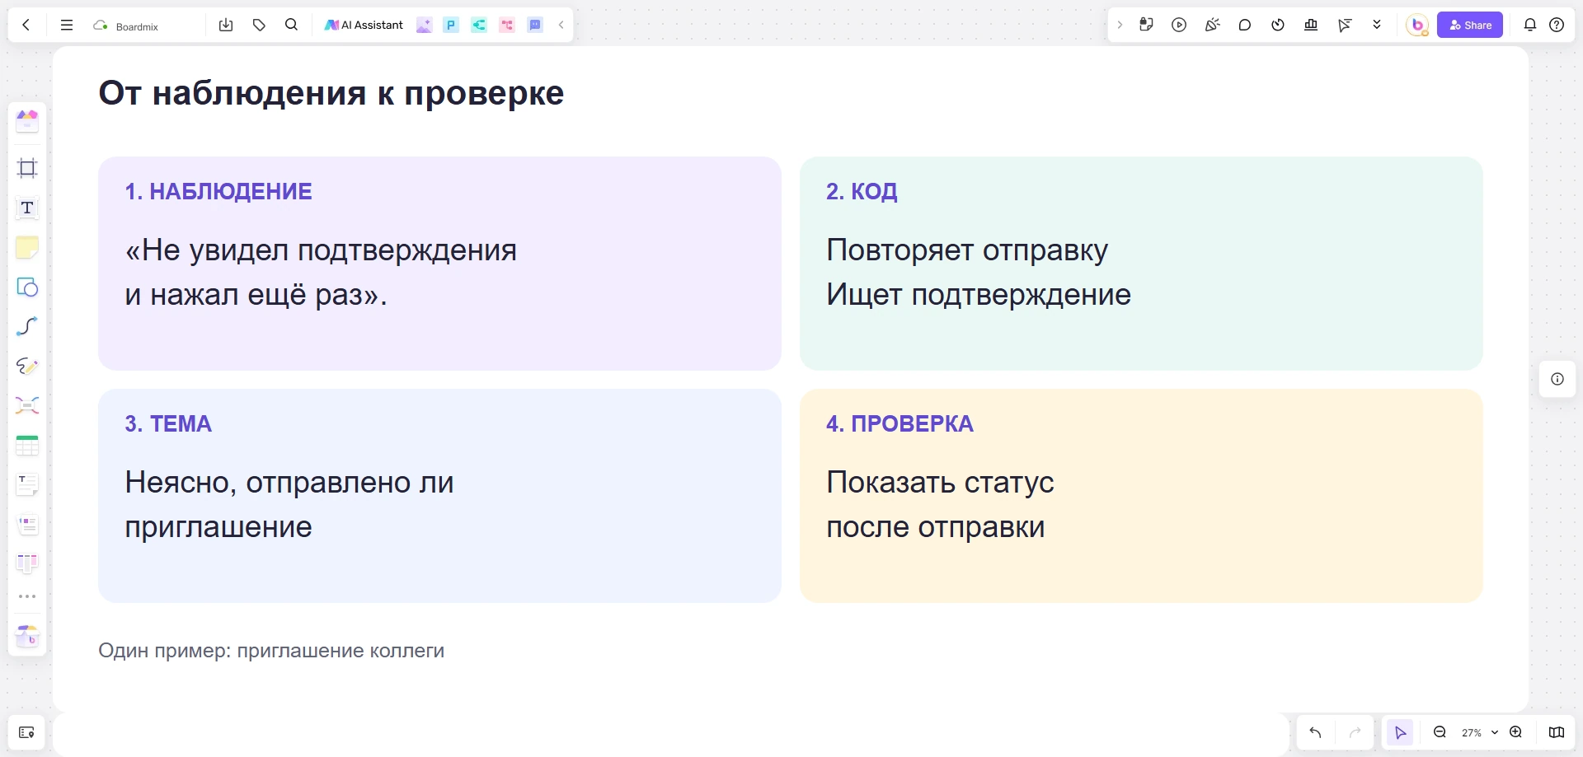The image size is (1583, 757).
Task: Click the pink flowchart AI icon
Action: pos(507,25)
